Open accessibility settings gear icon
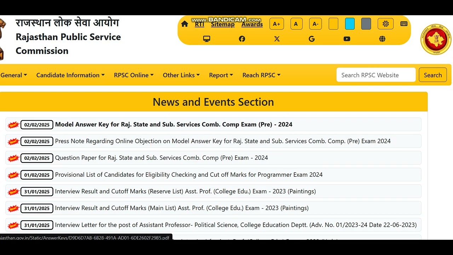Screen dimensions: 453x255 [x=385, y=24]
